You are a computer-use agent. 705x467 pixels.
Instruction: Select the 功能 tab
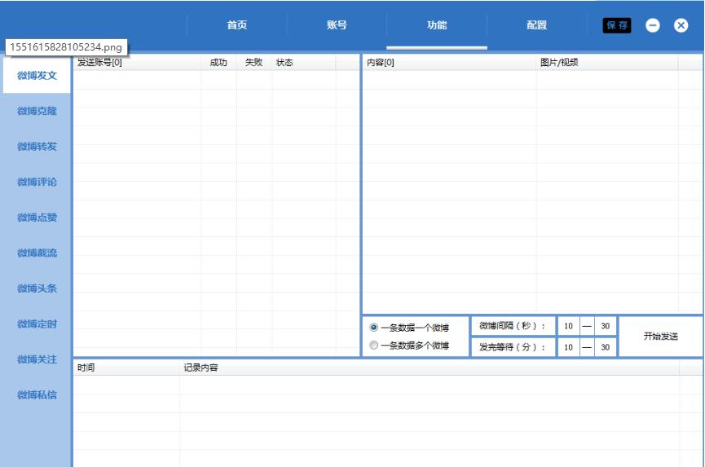pyautogui.click(x=437, y=25)
